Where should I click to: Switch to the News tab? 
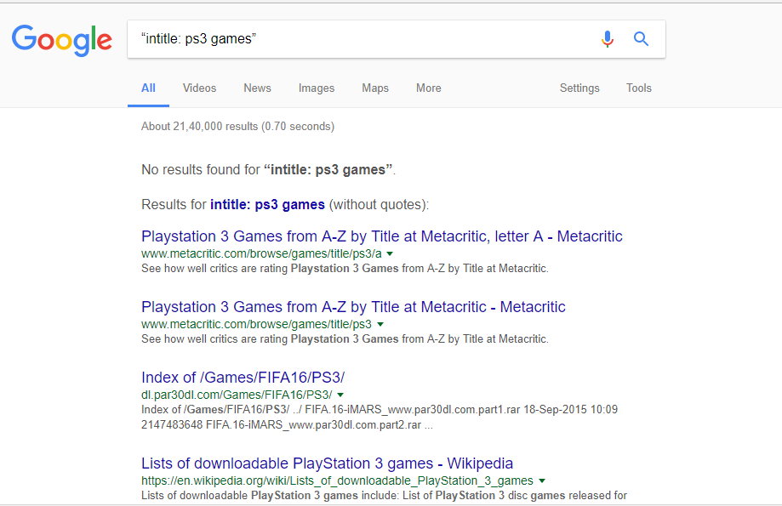257,88
